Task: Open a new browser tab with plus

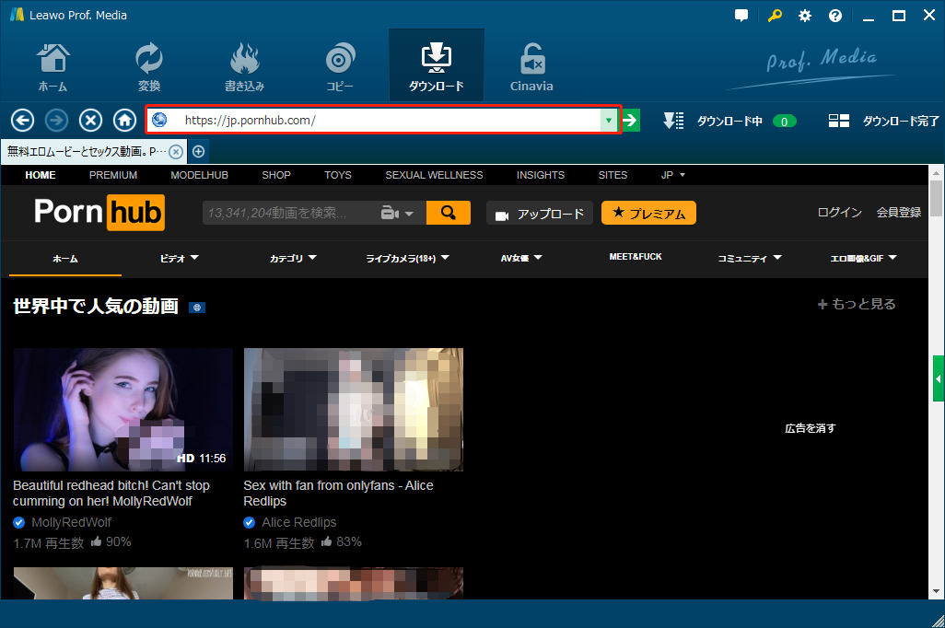Action: (198, 151)
